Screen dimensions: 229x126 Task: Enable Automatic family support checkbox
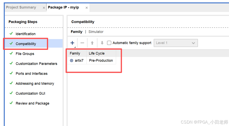pyautogui.click(x=109, y=43)
